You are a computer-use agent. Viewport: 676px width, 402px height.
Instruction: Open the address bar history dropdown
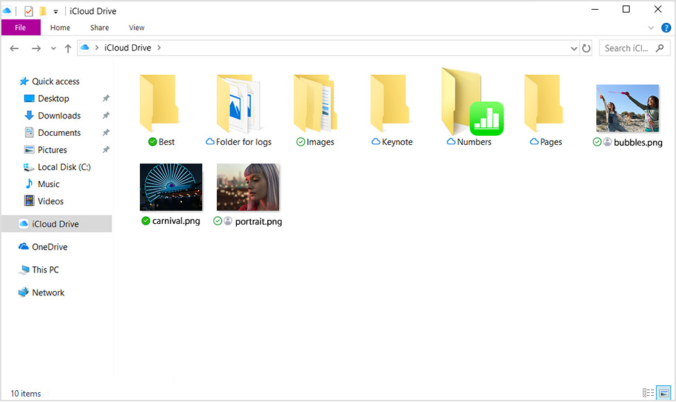(x=572, y=48)
